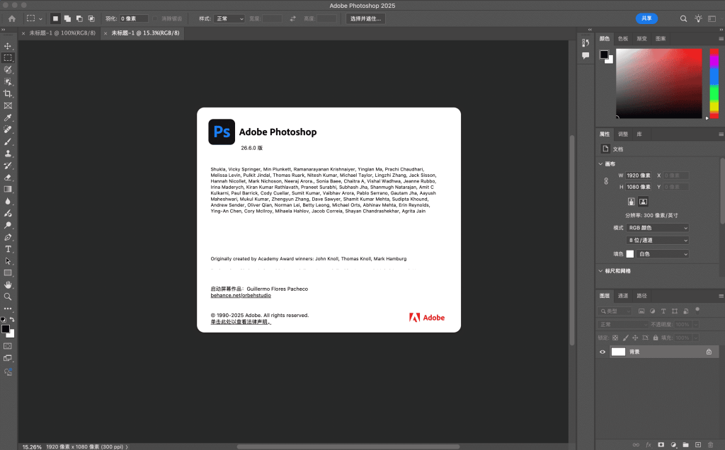This screenshot has height=450, width=725.
Task: Select the Rectangle shape tool
Action: pyautogui.click(x=8, y=273)
